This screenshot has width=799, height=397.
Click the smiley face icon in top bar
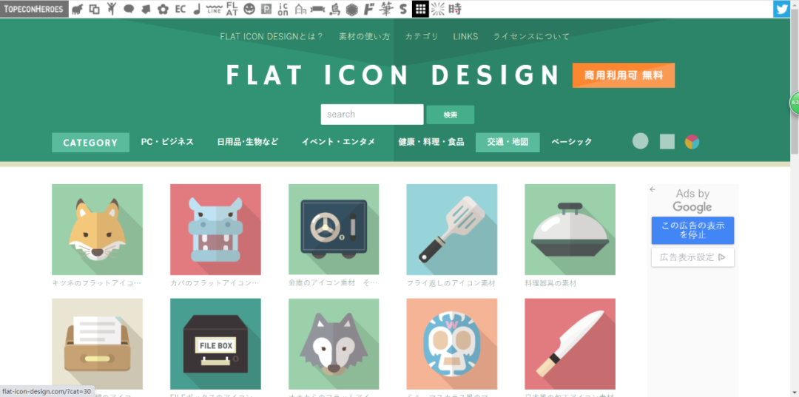coord(249,9)
